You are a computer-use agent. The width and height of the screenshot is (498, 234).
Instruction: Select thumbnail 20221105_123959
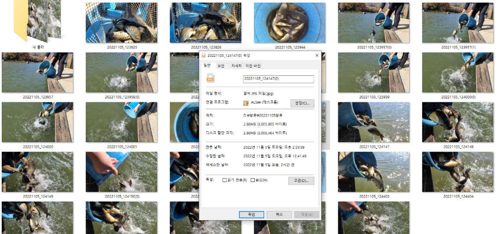[373, 72]
